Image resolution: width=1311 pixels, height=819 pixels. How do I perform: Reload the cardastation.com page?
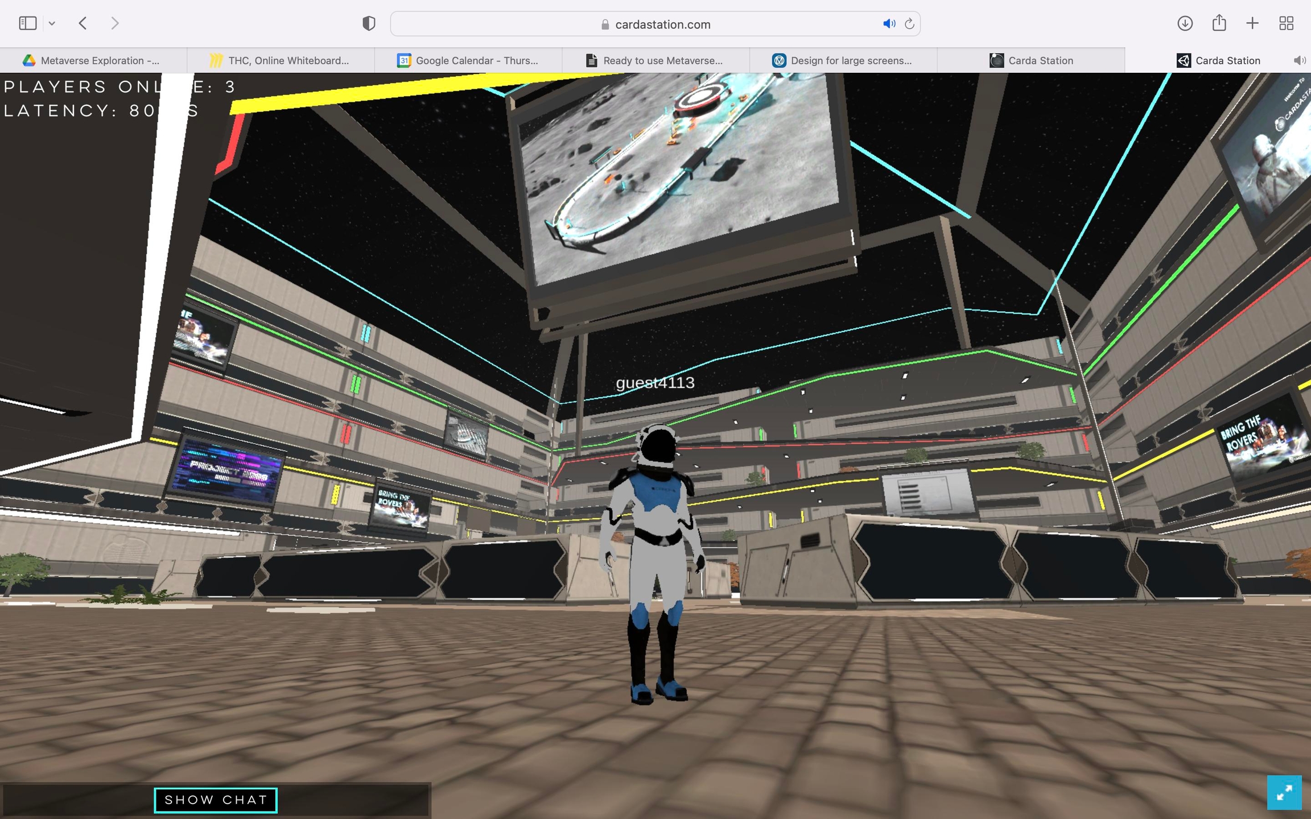click(909, 24)
